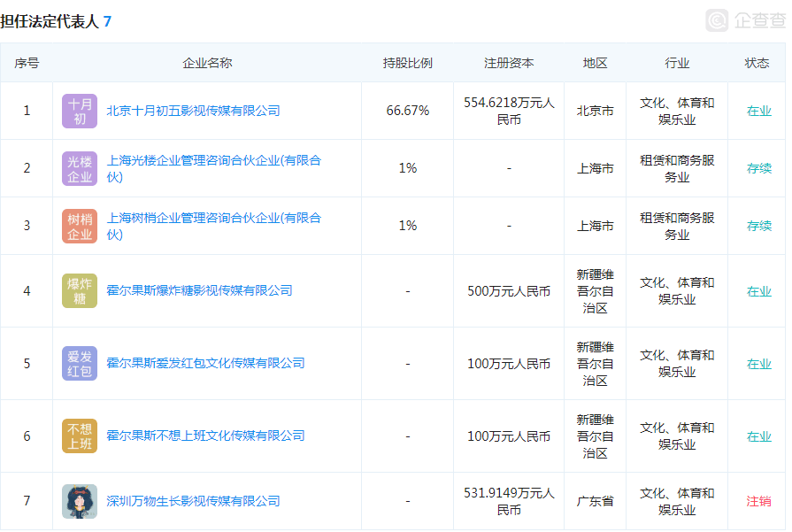Click the 爆炸糖 company logo icon
792x532 pixels.
click(x=80, y=291)
